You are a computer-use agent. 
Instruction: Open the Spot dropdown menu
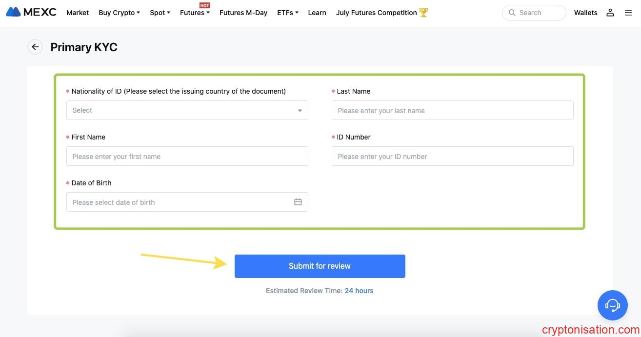160,13
